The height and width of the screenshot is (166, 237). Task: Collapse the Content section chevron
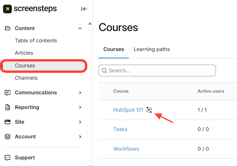click(80, 28)
